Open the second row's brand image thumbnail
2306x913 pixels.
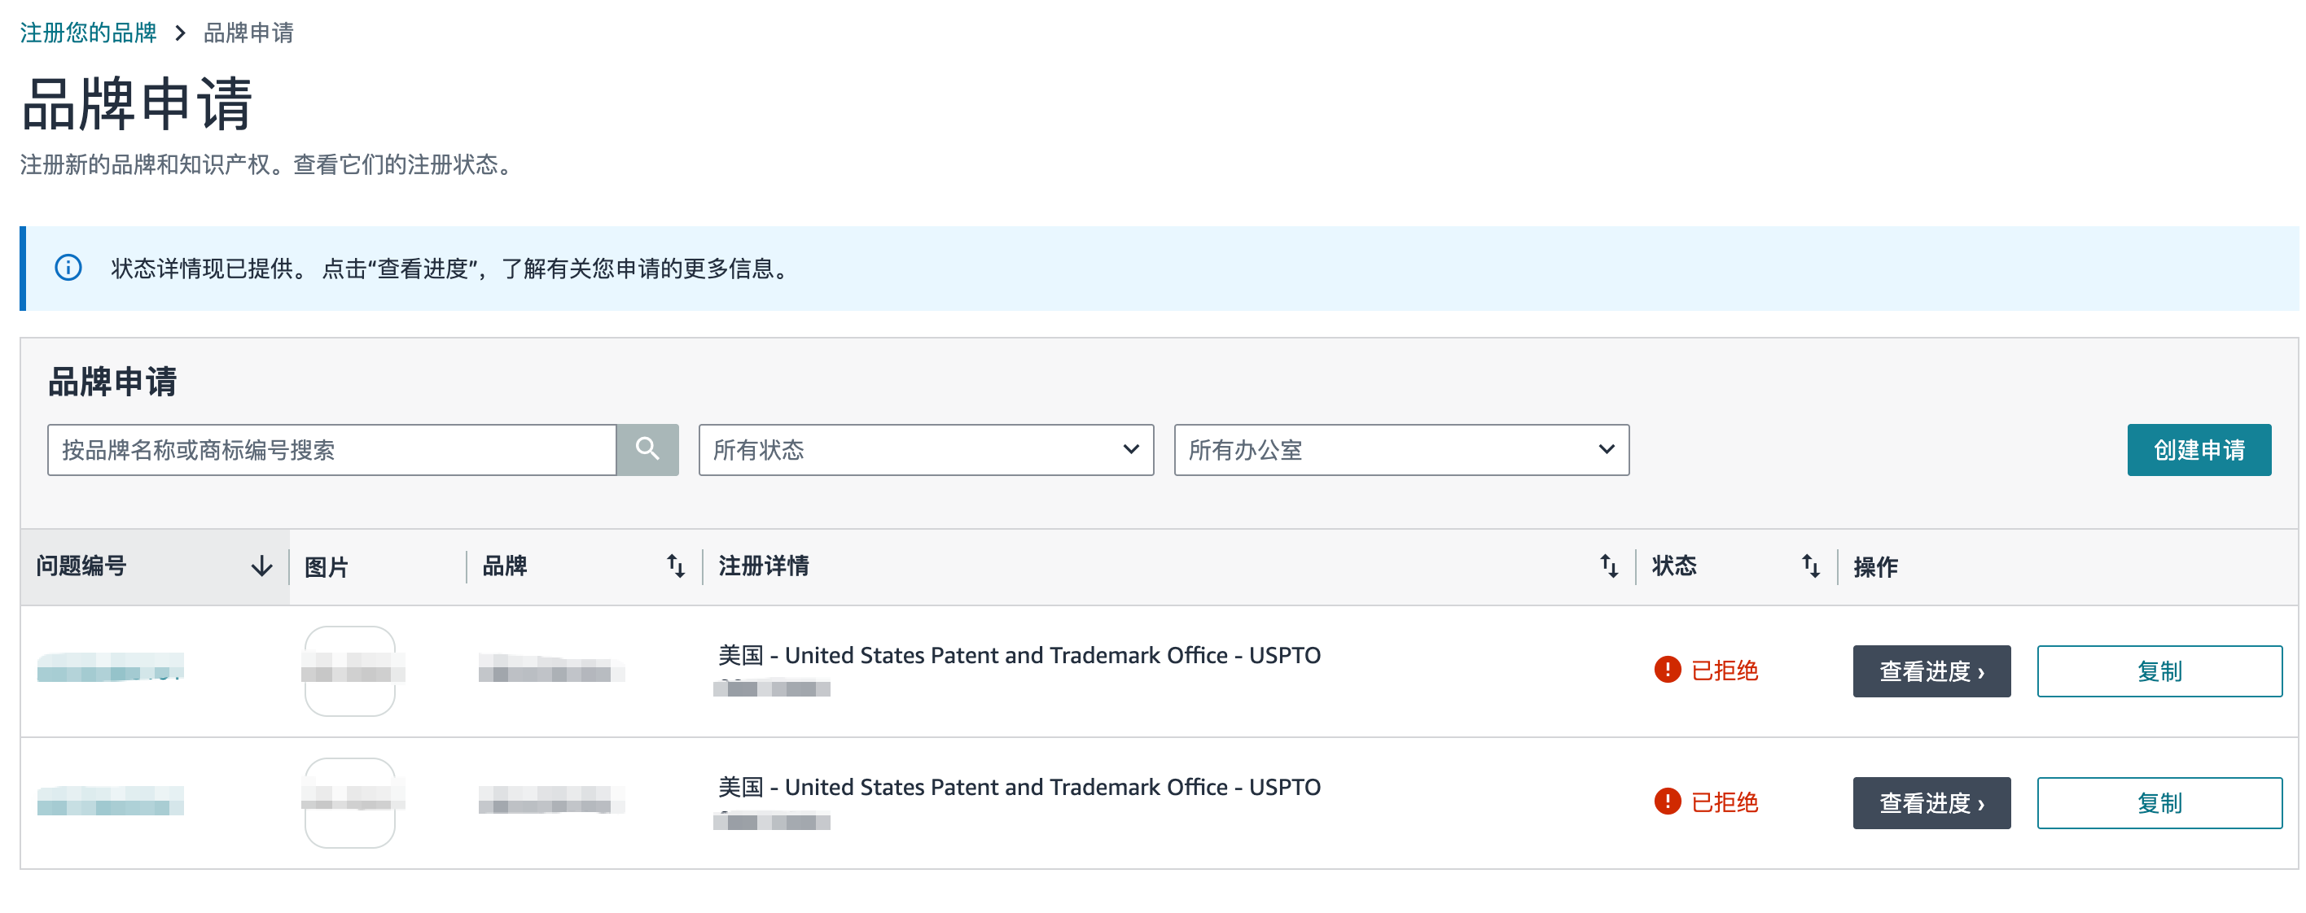tap(350, 802)
